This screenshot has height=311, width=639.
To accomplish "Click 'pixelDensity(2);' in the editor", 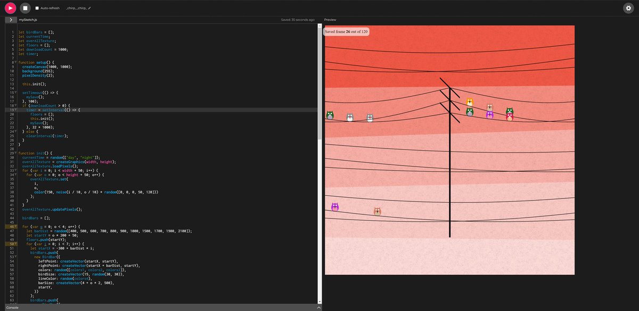I will pyautogui.click(x=38, y=75).
